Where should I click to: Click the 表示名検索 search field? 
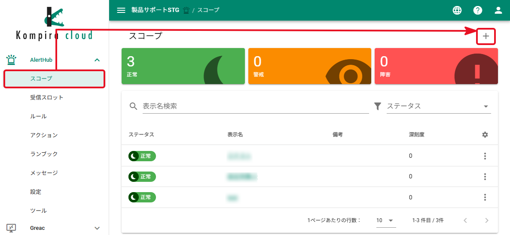coord(256,106)
